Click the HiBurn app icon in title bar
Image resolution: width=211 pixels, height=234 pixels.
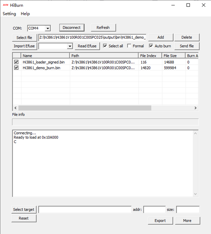pyautogui.click(x=5, y=5)
